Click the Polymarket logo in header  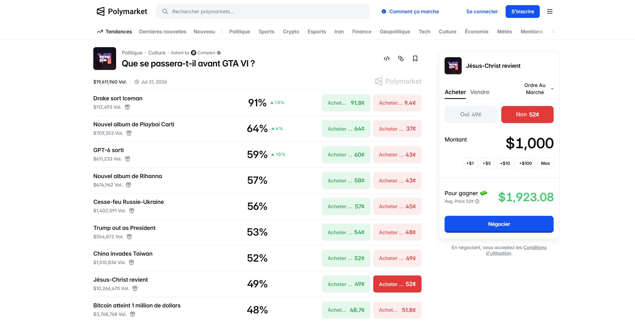122,11
